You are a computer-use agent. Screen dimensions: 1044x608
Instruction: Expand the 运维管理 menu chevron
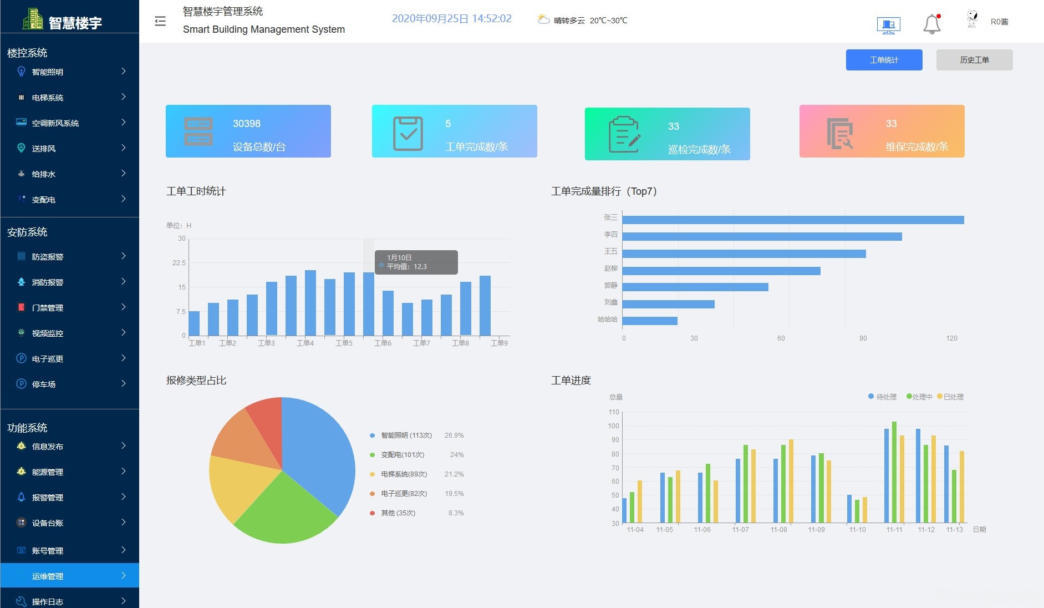[123, 575]
